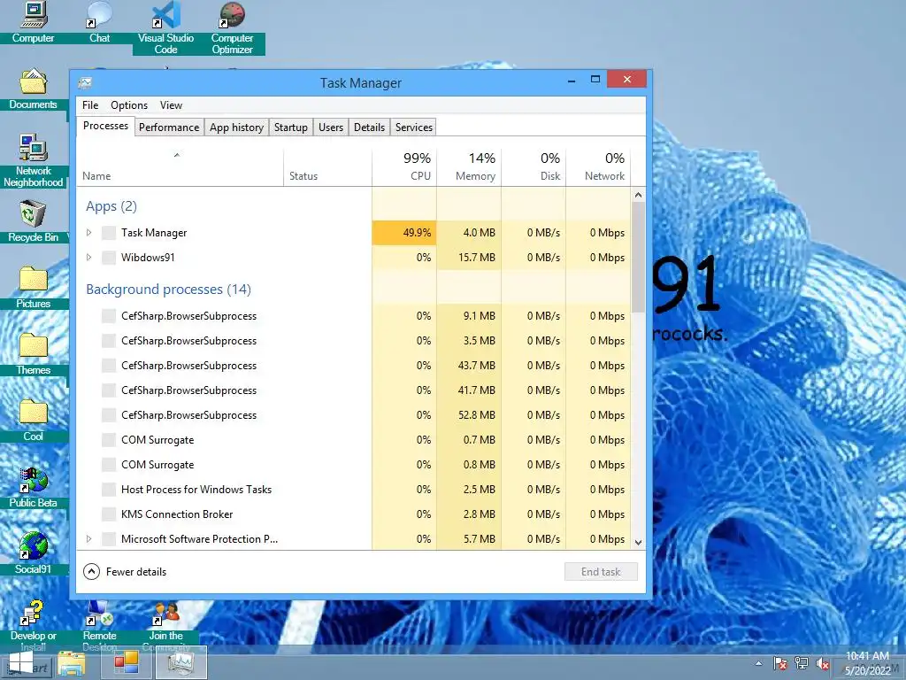Click the Background processes (14) header
906x680 pixels.
point(168,290)
